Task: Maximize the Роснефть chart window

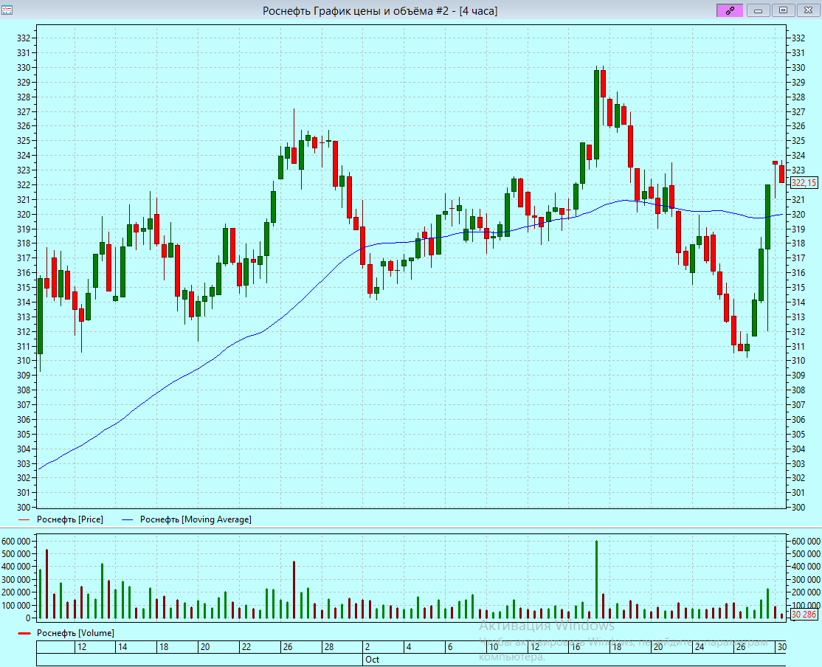Action: point(783,10)
